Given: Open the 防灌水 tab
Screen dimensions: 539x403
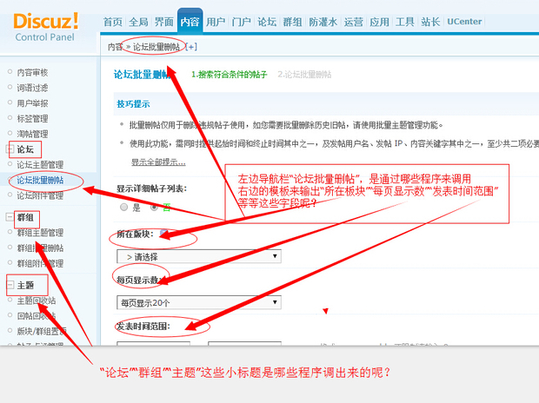Looking at the screenshot, I should [323, 22].
